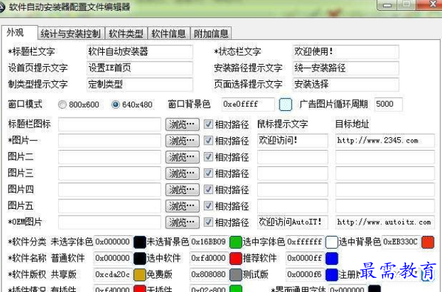This screenshot has width=442, height=292.
Task: Focus the *标题栏文字 text field
Action: tap(139, 51)
